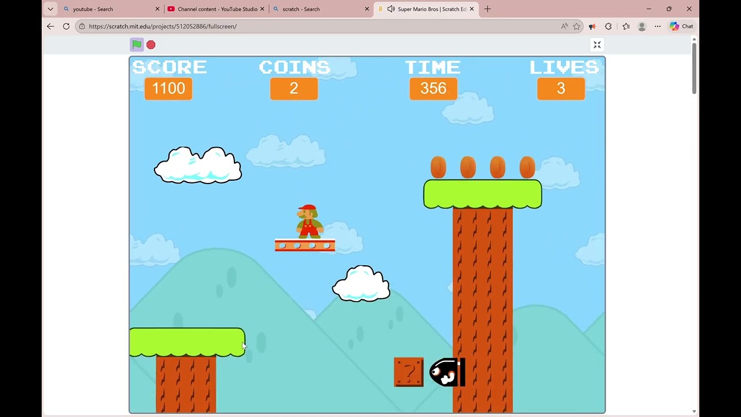Click the Bullet Bill enemy

pyautogui.click(x=447, y=372)
